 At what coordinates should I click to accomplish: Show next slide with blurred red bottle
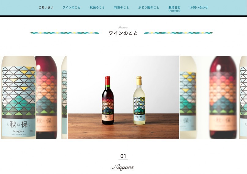coord(213,97)
